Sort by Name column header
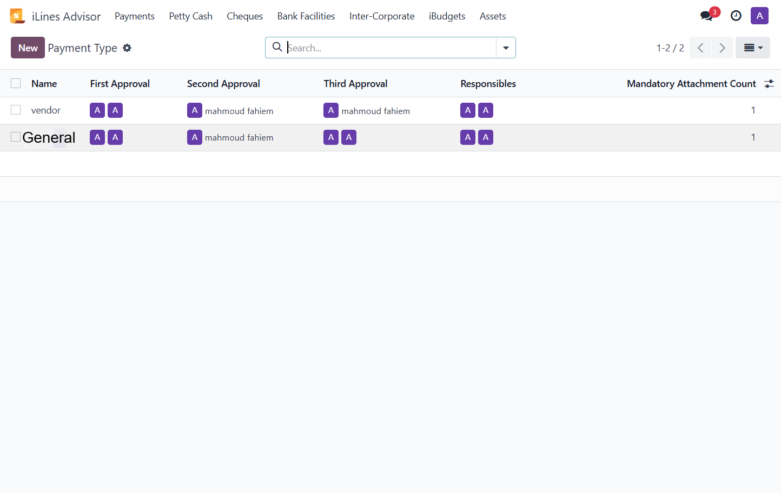The height and width of the screenshot is (493, 781). (x=44, y=84)
